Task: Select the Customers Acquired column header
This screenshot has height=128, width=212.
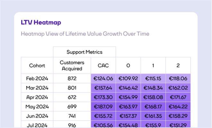Action: [72, 66]
